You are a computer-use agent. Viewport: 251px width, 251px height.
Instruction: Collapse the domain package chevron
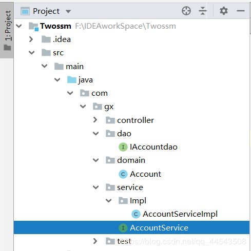95,160
